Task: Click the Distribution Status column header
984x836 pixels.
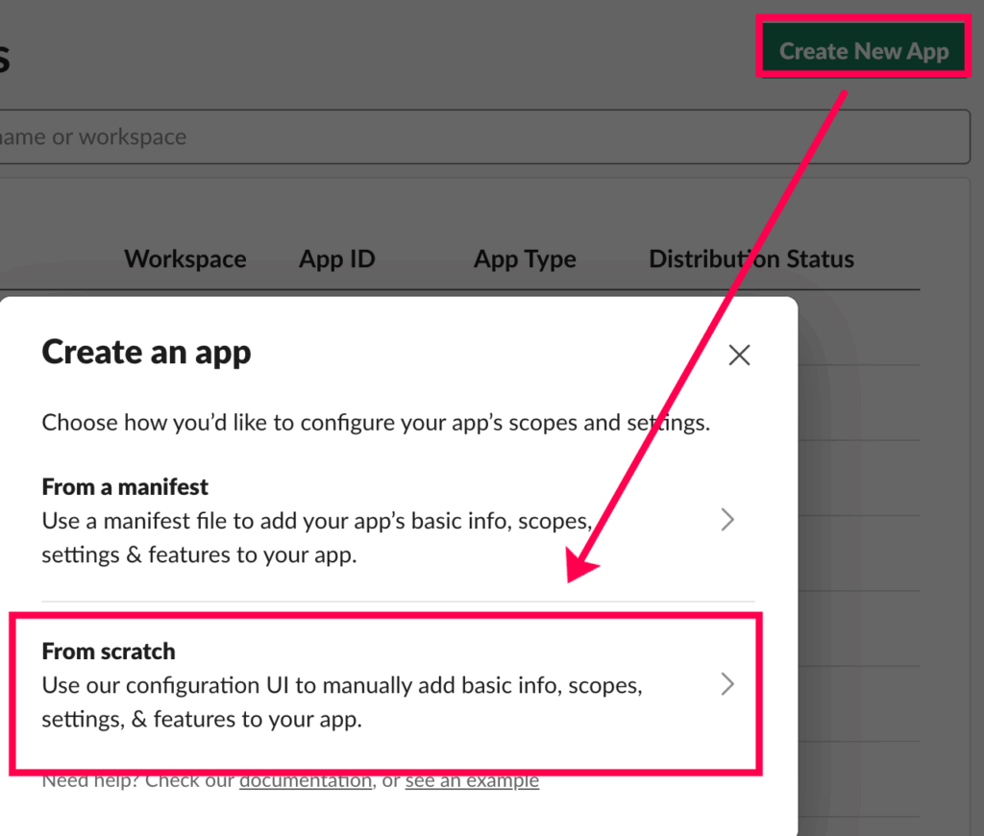Action: (751, 258)
